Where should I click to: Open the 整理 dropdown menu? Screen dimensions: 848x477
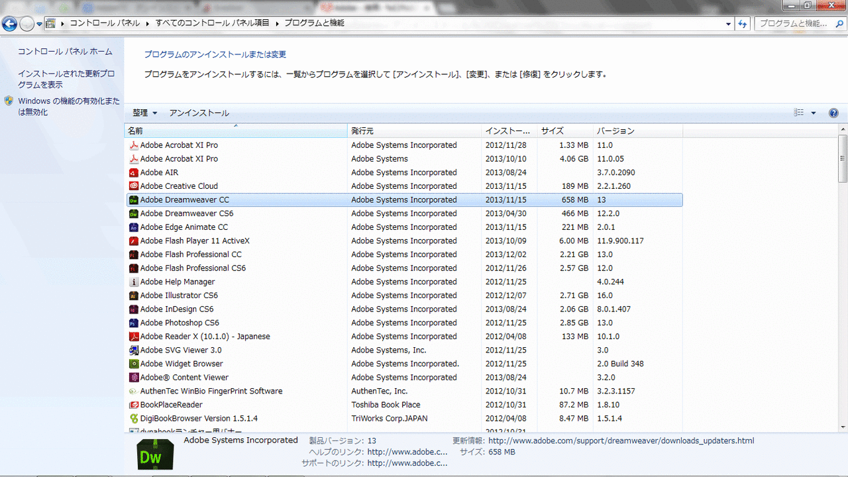pos(144,113)
